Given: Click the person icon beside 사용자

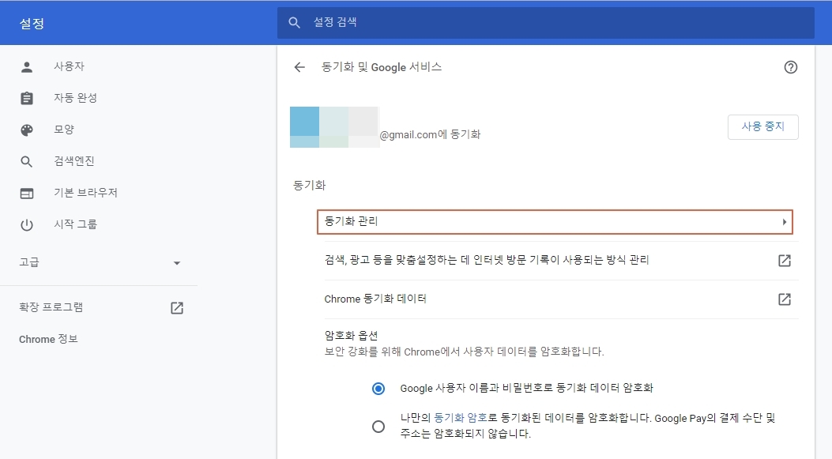Looking at the screenshot, I should click(27, 67).
